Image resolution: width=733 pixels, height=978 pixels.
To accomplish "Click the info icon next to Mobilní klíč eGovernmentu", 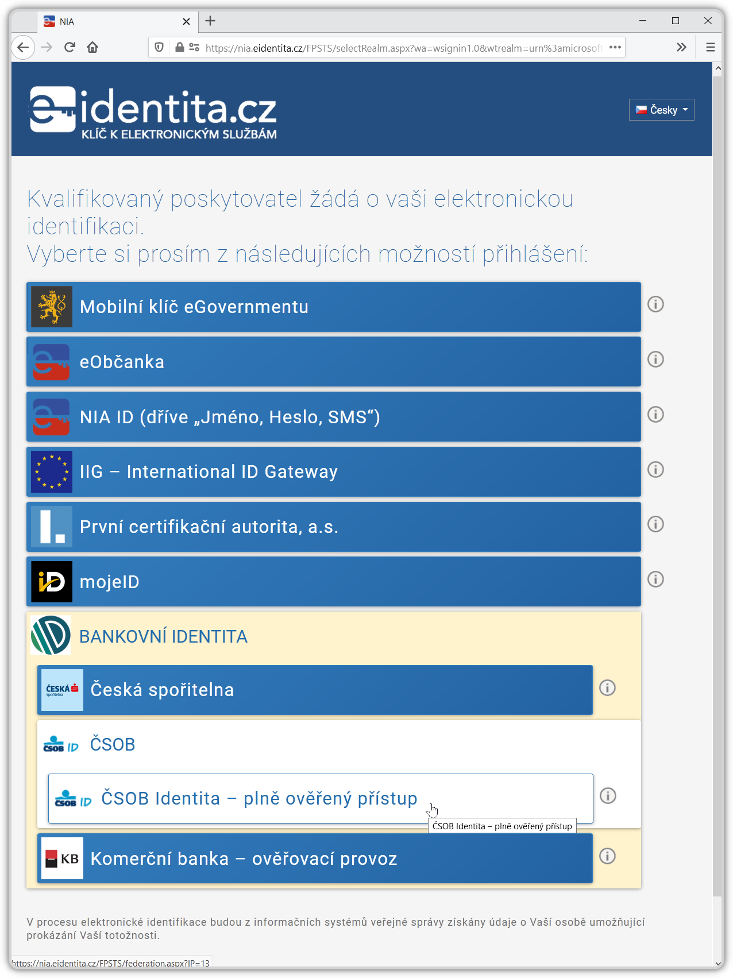I will coord(655,304).
